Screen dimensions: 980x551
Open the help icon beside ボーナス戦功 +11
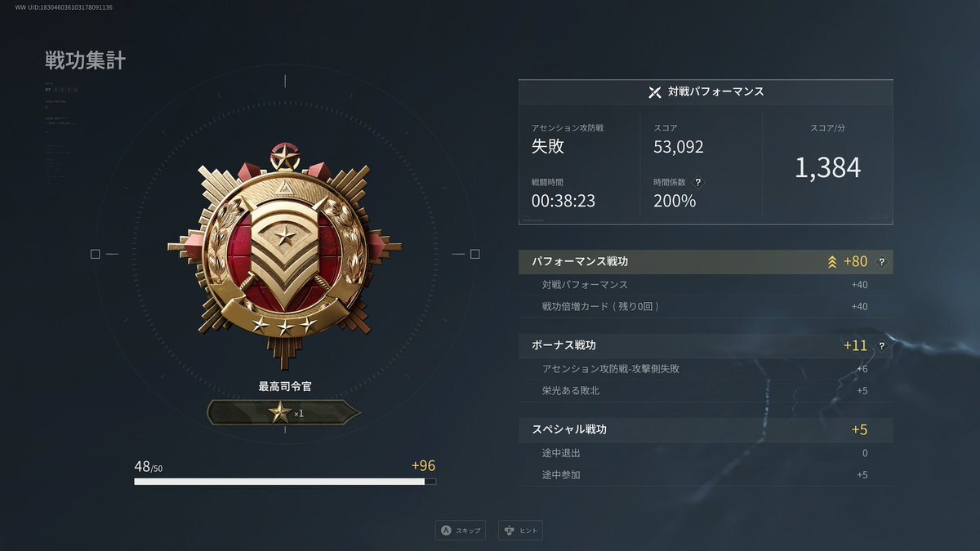(881, 346)
